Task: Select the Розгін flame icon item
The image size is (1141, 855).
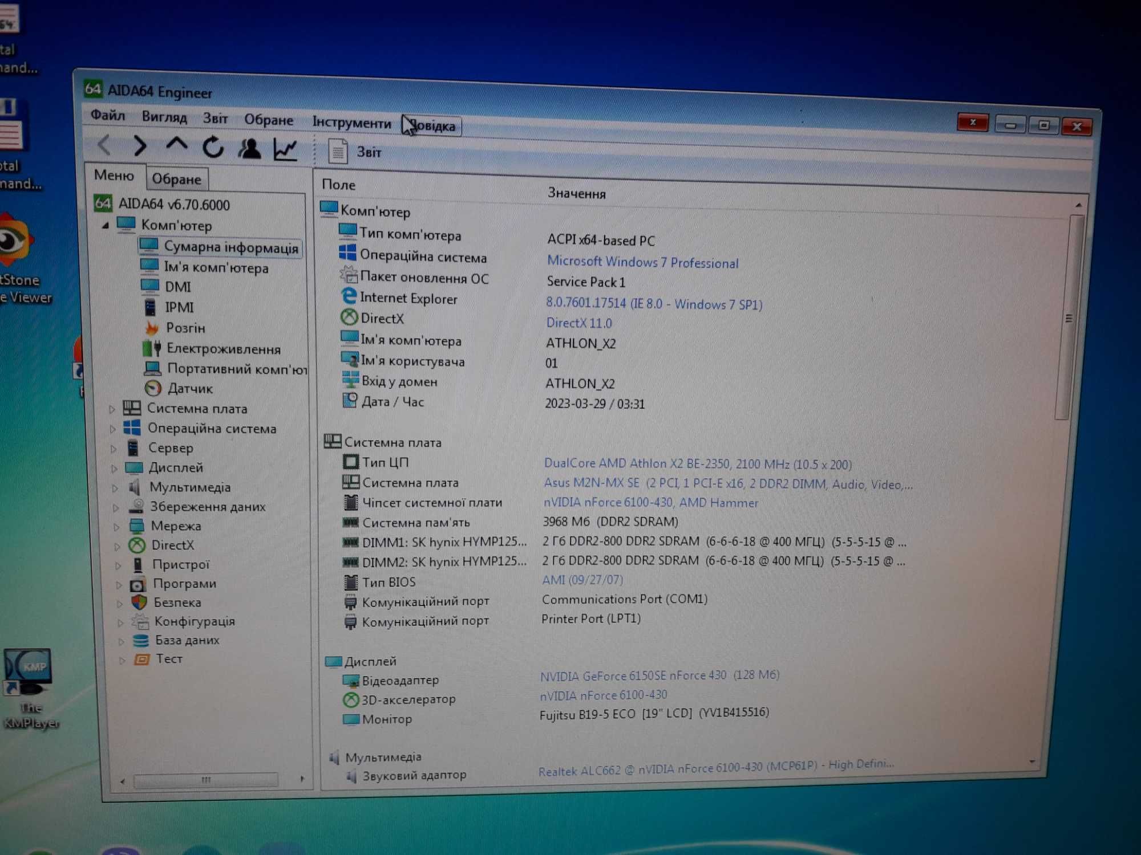Action: [x=152, y=328]
